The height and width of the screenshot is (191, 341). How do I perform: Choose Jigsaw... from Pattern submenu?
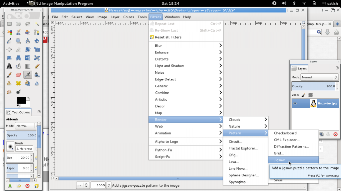[293, 160]
